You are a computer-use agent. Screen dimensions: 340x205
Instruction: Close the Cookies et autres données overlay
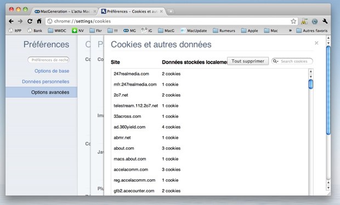click(x=316, y=43)
